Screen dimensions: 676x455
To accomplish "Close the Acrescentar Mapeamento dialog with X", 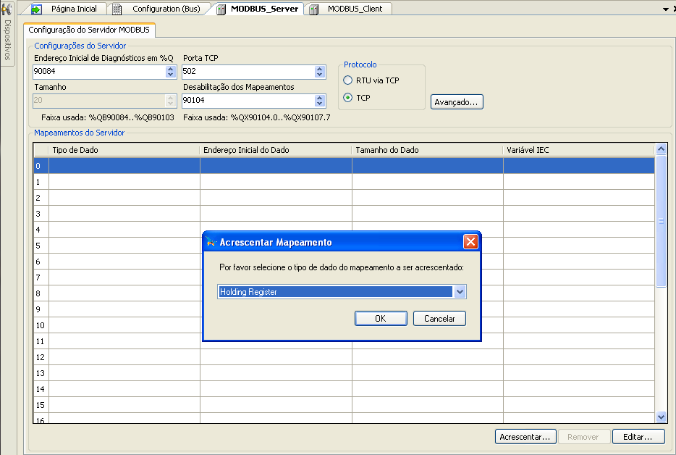I will [470, 242].
